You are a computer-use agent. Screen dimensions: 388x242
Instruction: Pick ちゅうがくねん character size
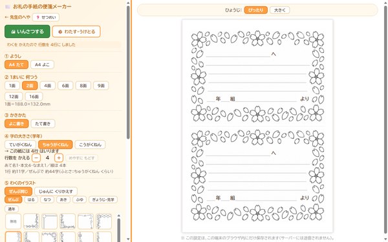pos(56,145)
